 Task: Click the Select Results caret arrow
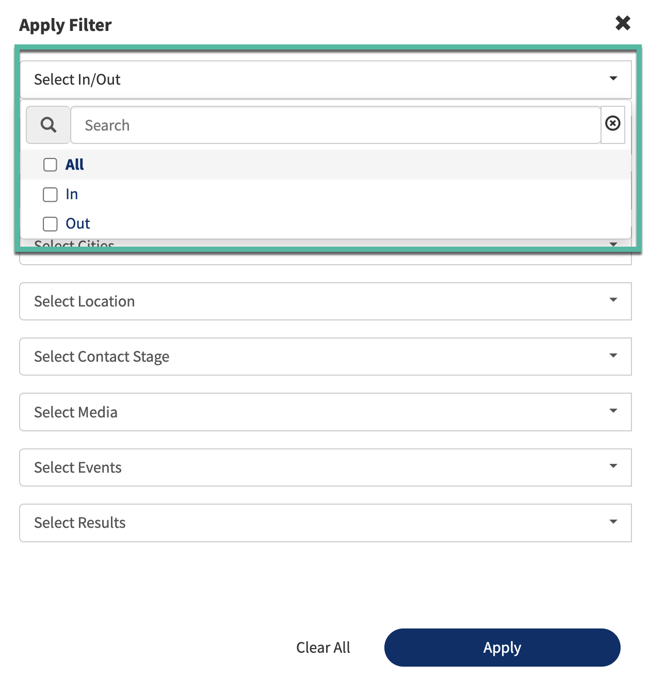click(613, 522)
